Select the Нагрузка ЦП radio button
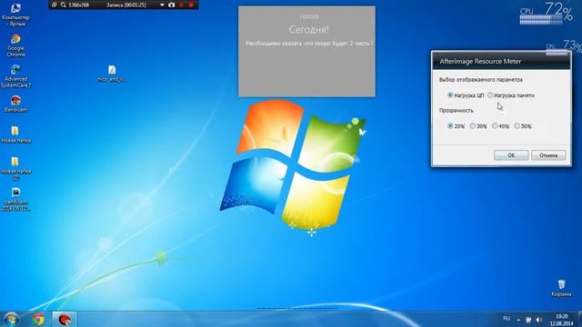Image resolution: width=582 pixels, height=327 pixels. pyautogui.click(x=450, y=95)
